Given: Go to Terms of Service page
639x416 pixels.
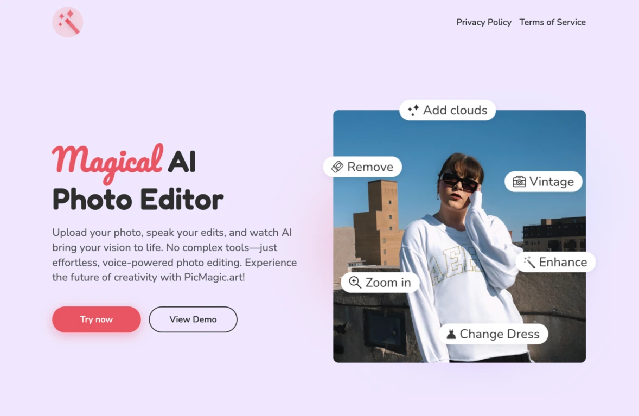Looking at the screenshot, I should pyautogui.click(x=552, y=22).
